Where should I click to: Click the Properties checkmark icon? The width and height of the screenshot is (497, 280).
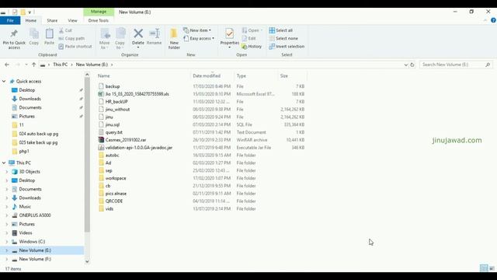(x=230, y=33)
